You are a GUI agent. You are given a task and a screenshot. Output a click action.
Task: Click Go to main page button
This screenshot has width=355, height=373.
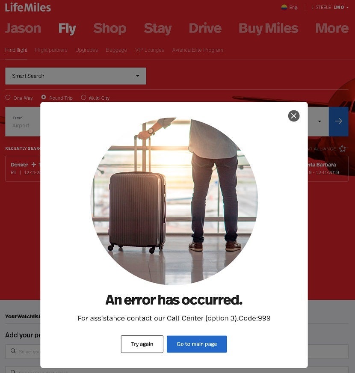(x=197, y=344)
